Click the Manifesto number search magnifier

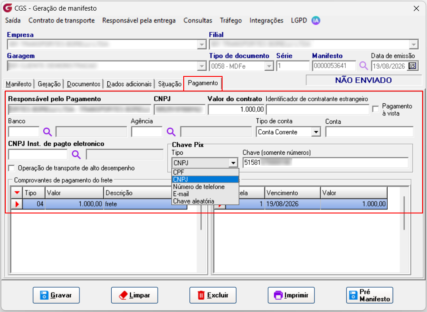click(x=363, y=66)
